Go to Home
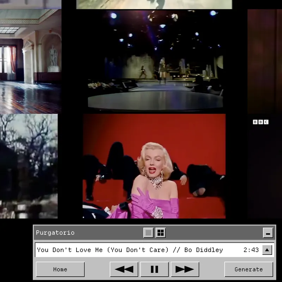This screenshot has width=282, height=282. pyautogui.click(x=60, y=269)
